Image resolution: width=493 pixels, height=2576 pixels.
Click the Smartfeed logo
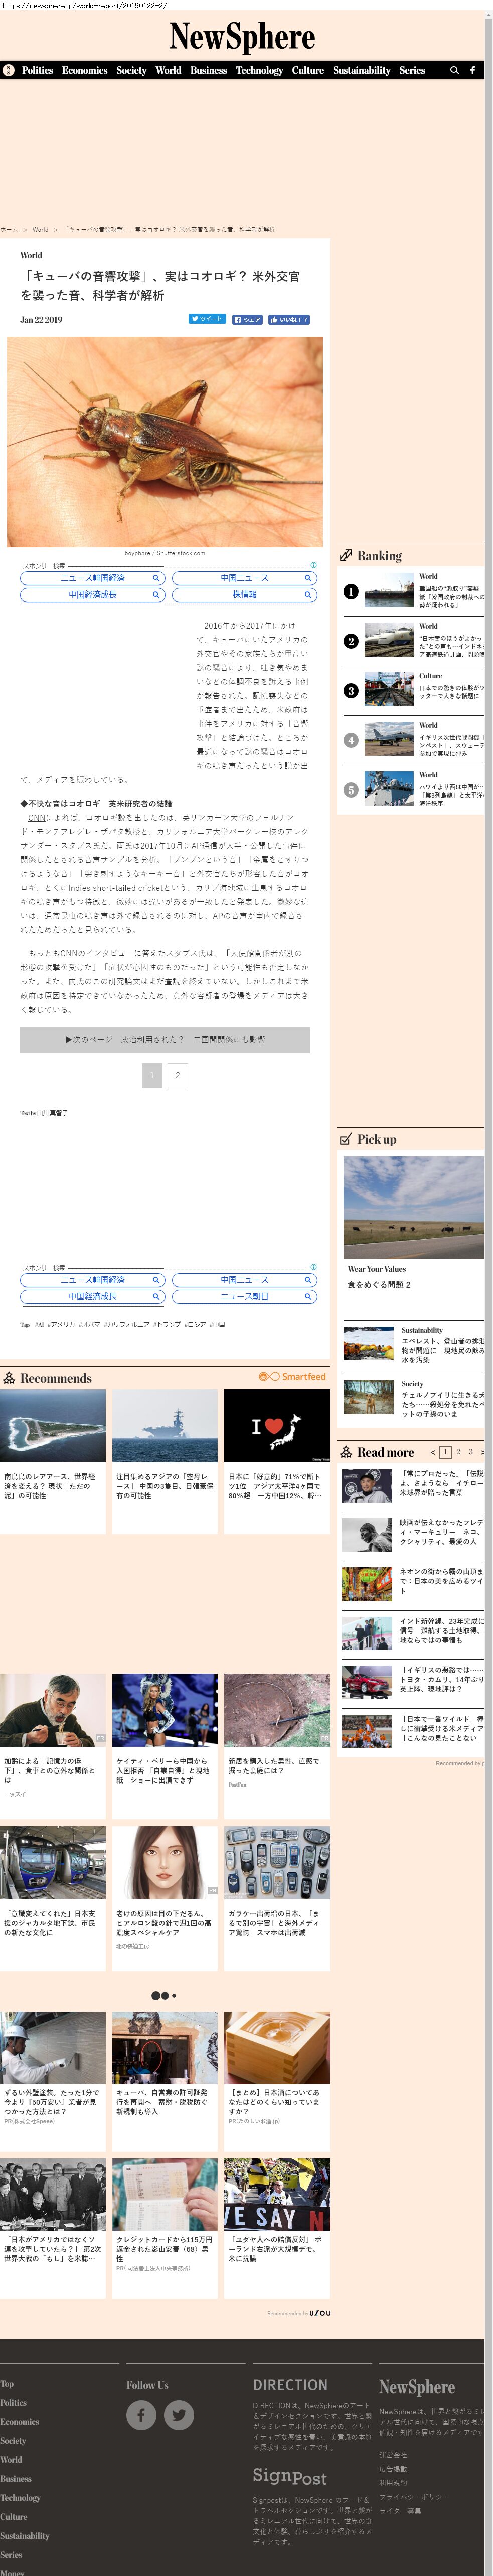(x=292, y=1376)
